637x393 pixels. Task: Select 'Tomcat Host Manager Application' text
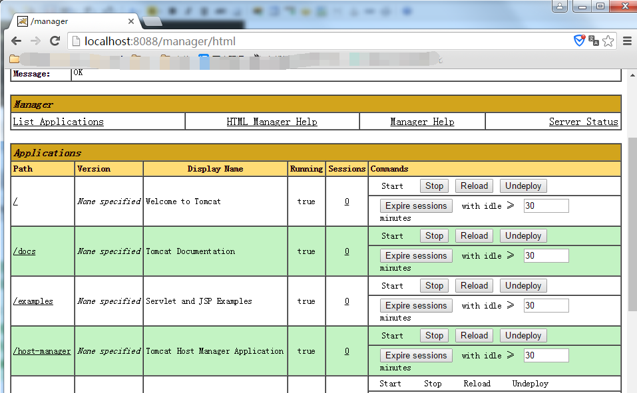[214, 351]
